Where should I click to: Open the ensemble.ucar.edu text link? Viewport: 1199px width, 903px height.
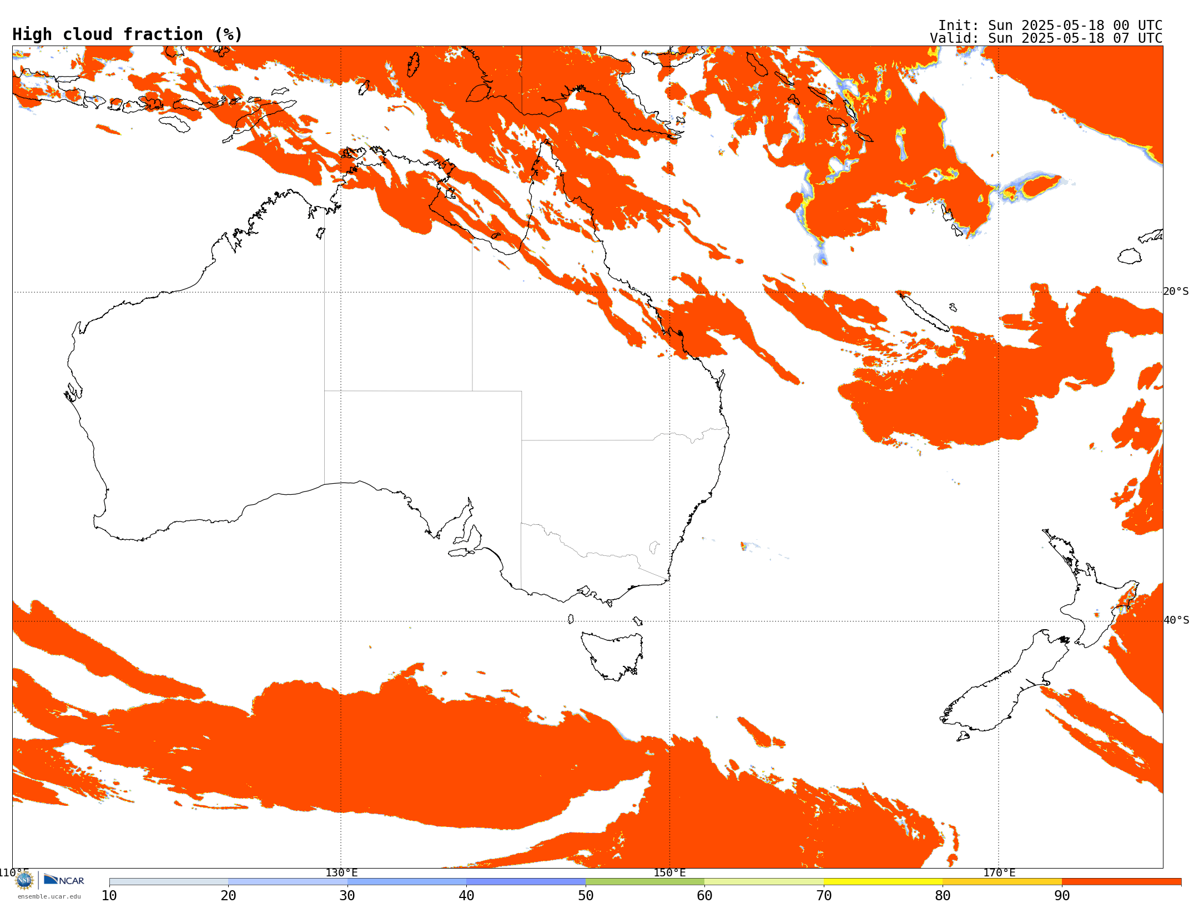49,896
